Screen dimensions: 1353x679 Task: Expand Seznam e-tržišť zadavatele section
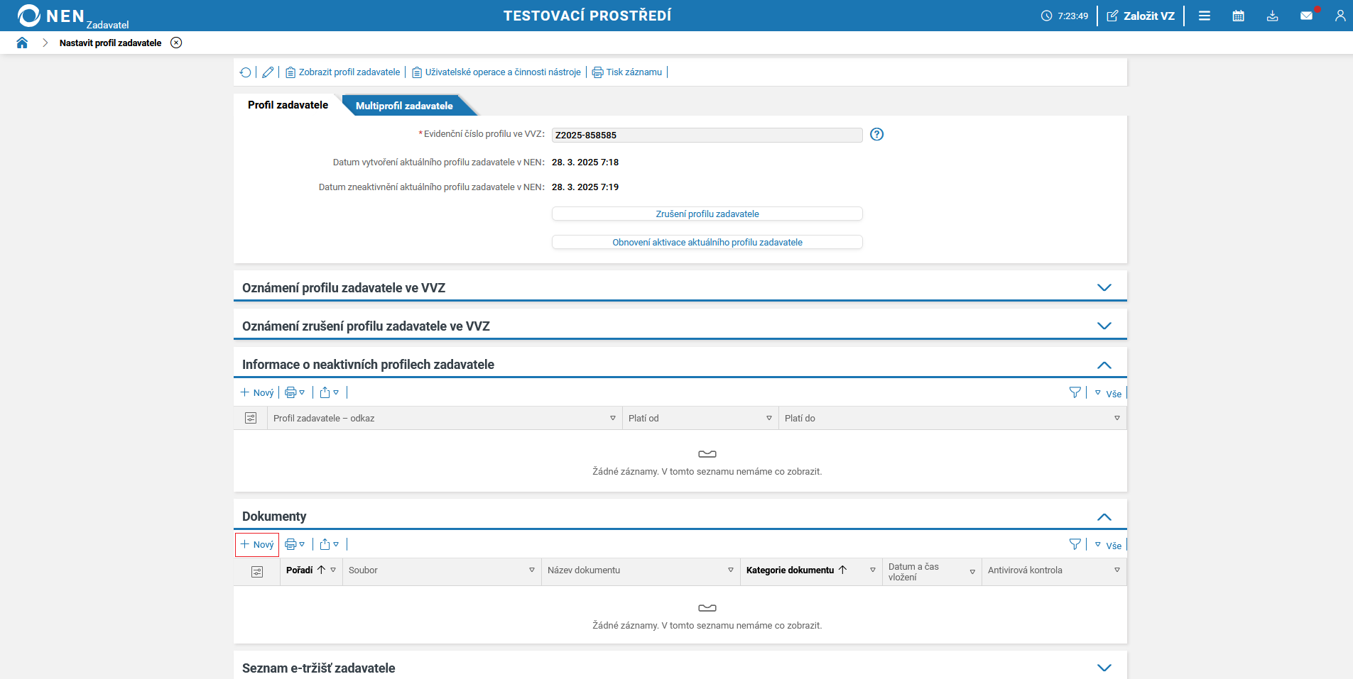(x=1104, y=668)
